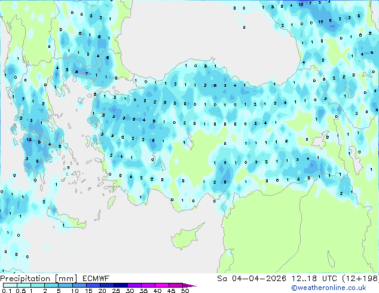
Task: Select the 2–5 mm legend color swatch
Action: 51,285
